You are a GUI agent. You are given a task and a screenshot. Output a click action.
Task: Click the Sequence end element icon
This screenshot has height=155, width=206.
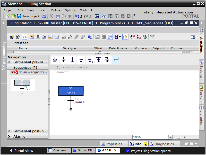pyautogui.click(x=81, y=60)
